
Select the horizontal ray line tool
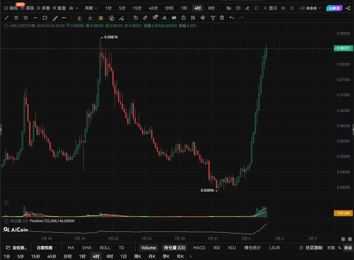point(35,18)
